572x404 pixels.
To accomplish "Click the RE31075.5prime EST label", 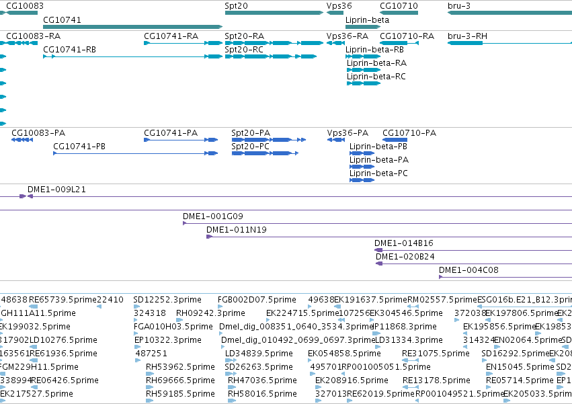I will point(436,354).
